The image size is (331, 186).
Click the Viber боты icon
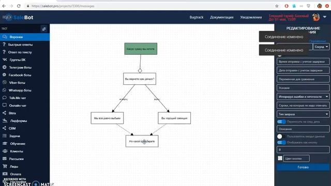click(5, 83)
